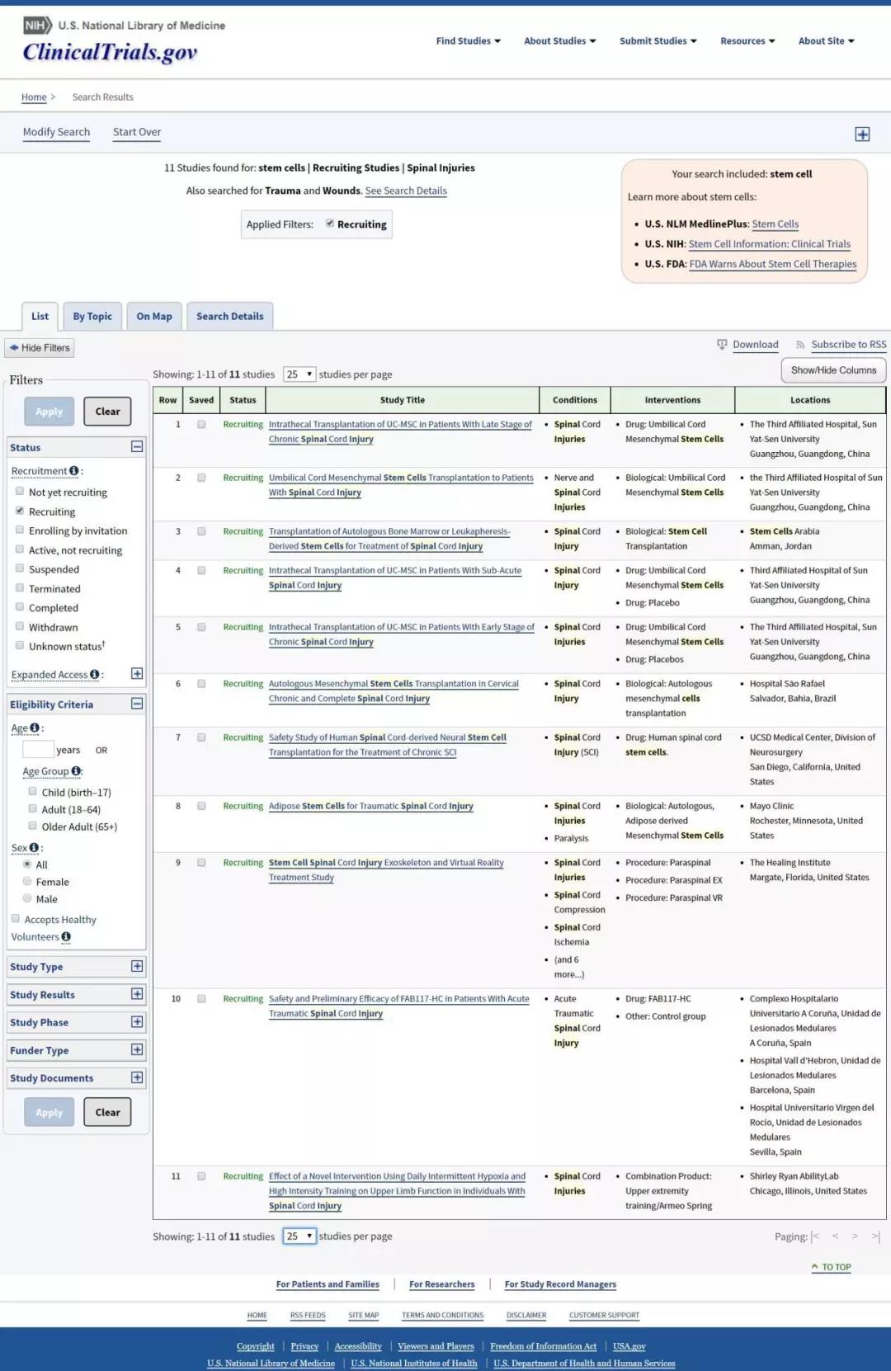Select the Male sex option
Screen dimensions: 891x1371
(x=27, y=898)
